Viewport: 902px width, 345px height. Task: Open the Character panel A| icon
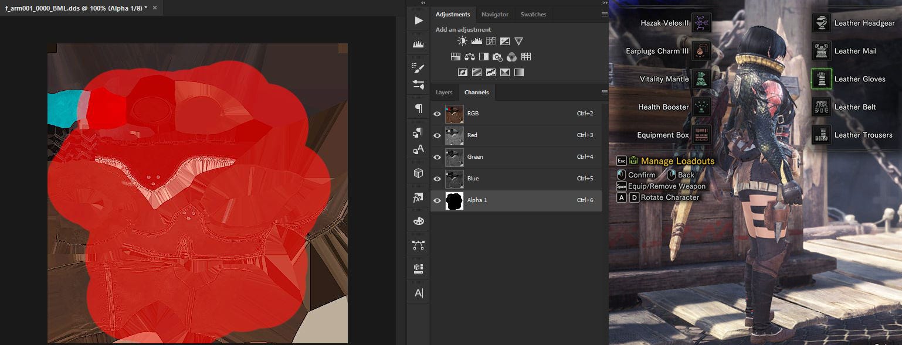[418, 293]
